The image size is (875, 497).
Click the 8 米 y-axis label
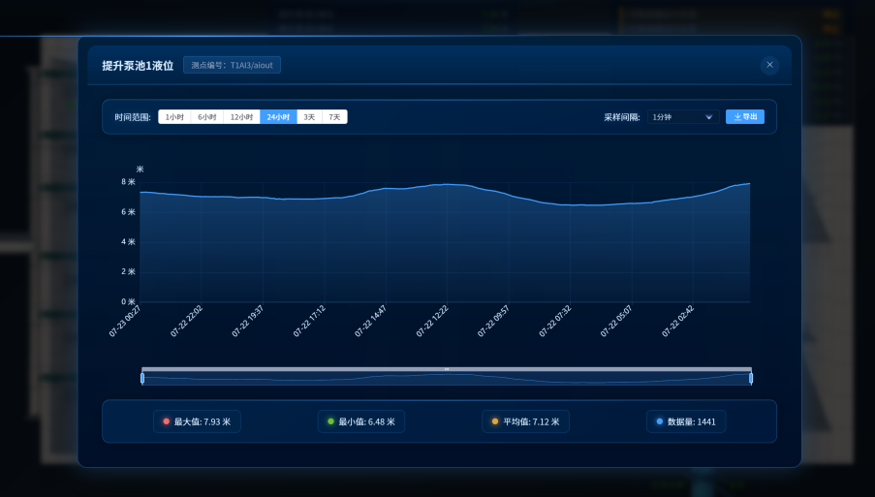128,182
